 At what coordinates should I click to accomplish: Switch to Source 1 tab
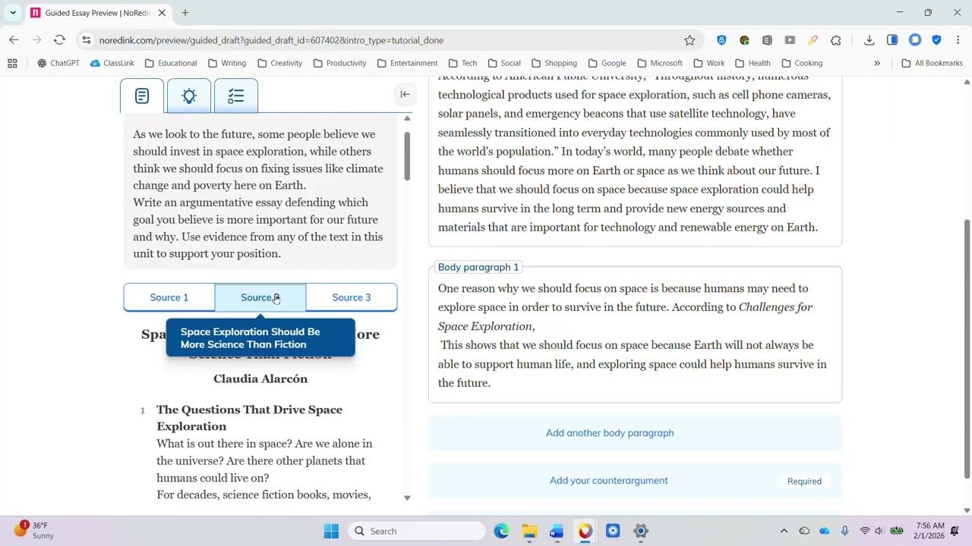click(169, 297)
